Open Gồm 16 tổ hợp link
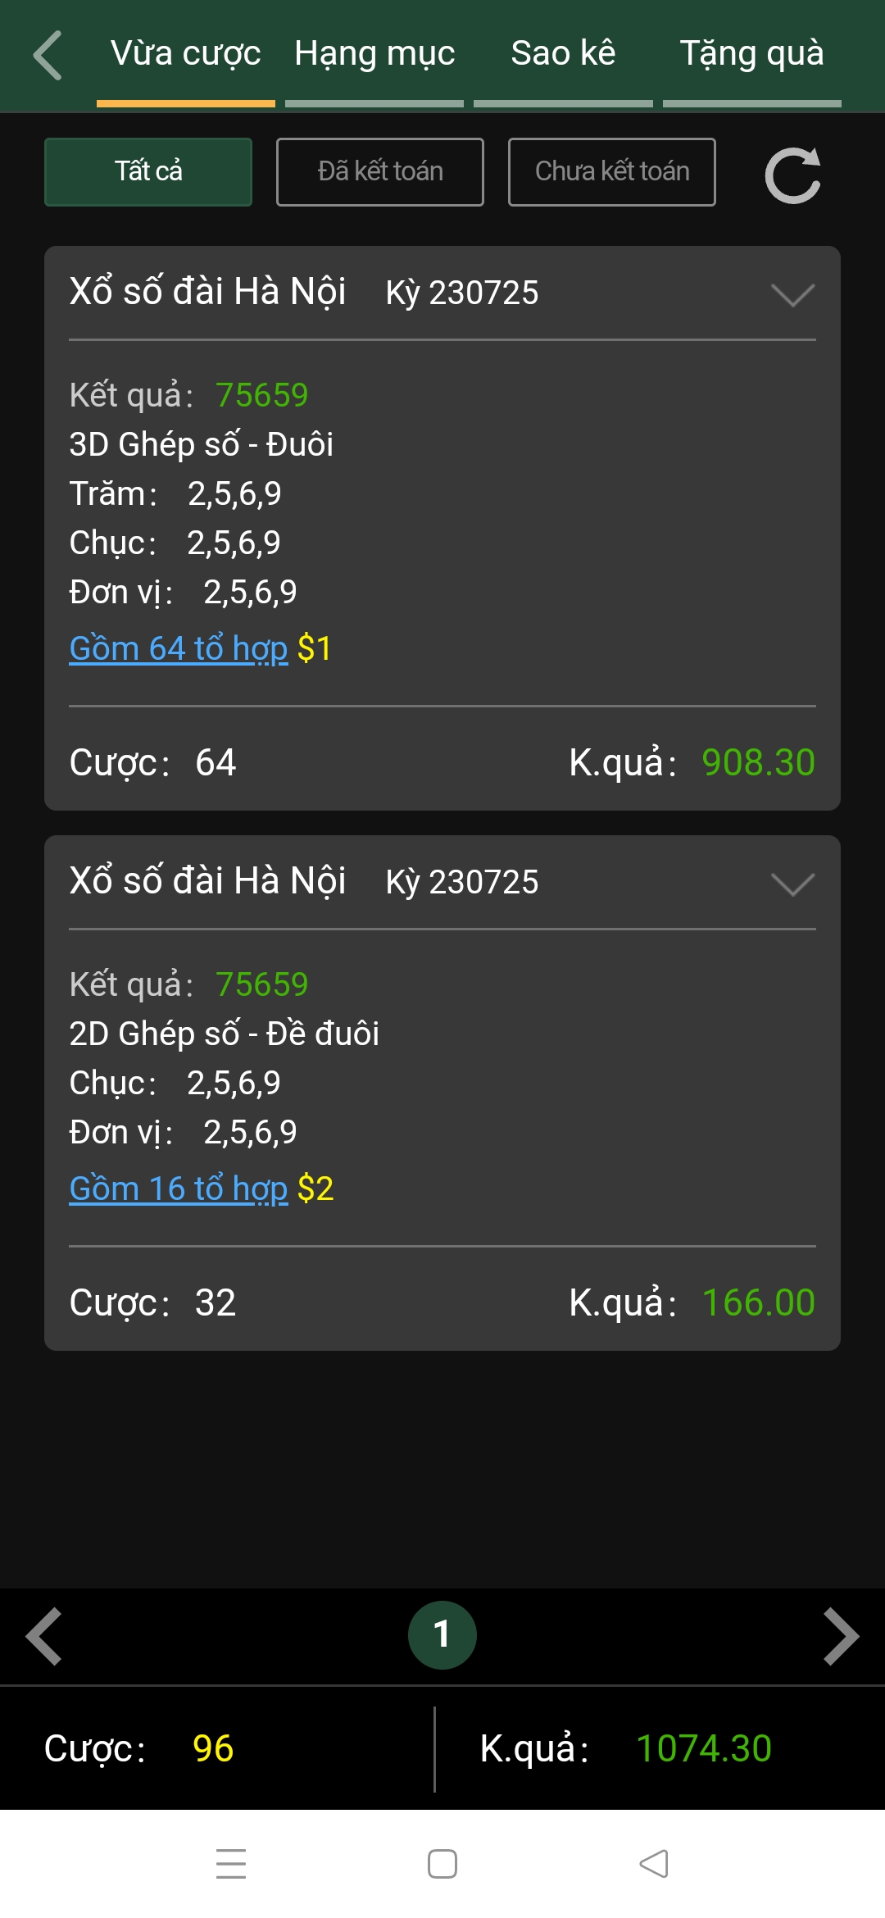The image size is (885, 1918). pyautogui.click(x=179, y=1189)
